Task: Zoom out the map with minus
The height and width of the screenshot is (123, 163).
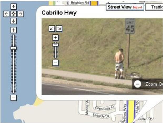Action: click(13, 98)
